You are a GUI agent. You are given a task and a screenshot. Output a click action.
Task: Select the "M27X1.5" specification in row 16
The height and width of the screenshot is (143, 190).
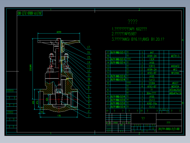click(175, 56)
